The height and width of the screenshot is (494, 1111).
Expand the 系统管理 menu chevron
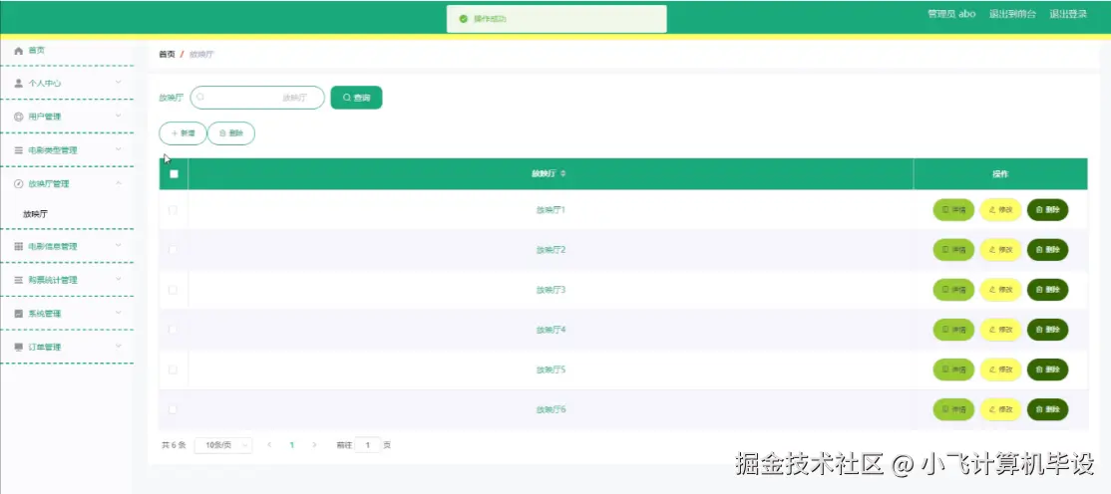(119, 313)
